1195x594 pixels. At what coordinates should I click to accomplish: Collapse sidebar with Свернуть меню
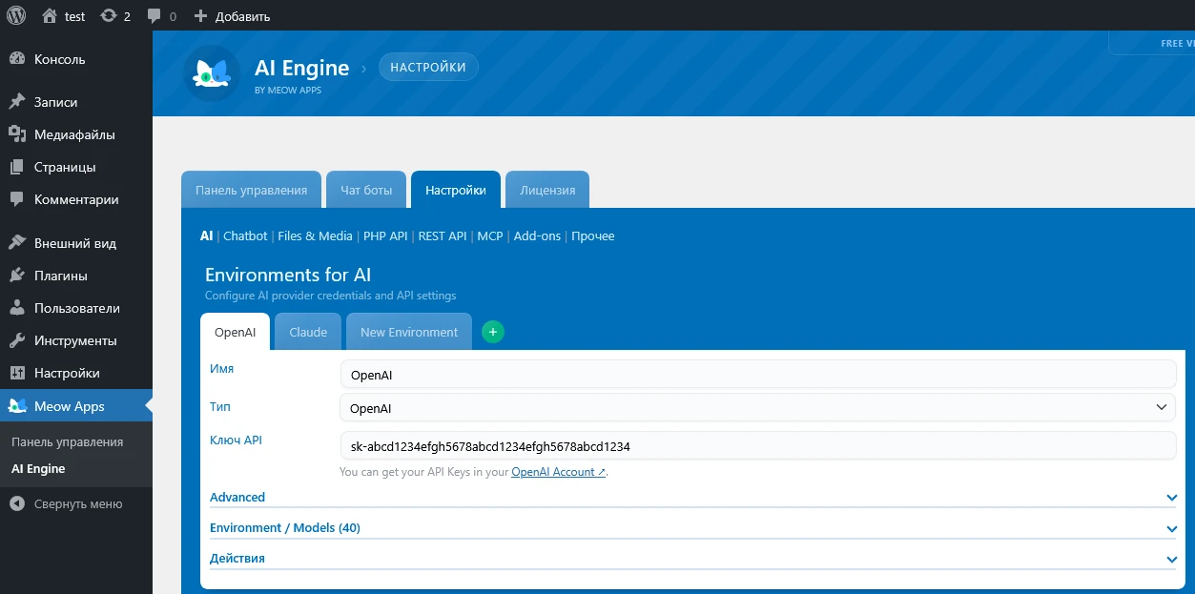(76, 504)
